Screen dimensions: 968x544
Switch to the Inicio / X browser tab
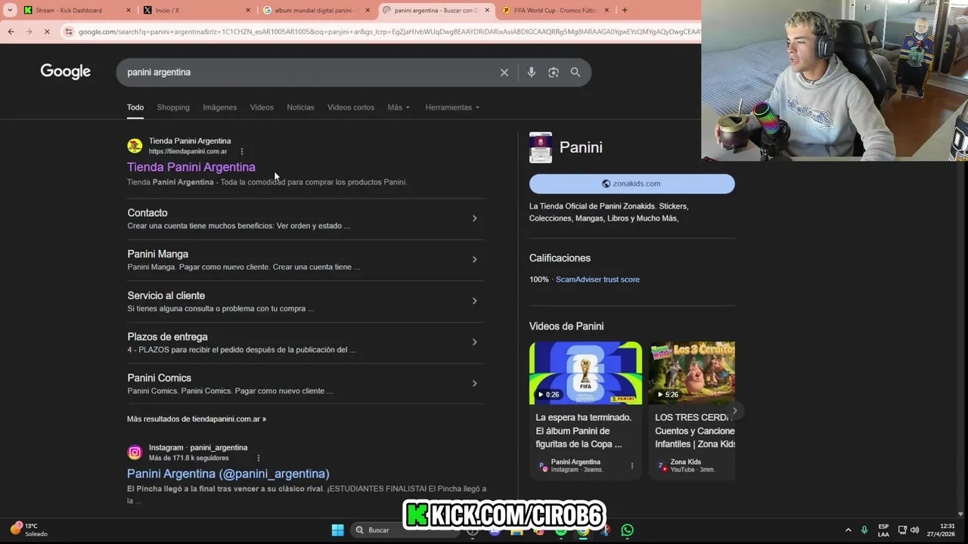[x=197, y=11]
